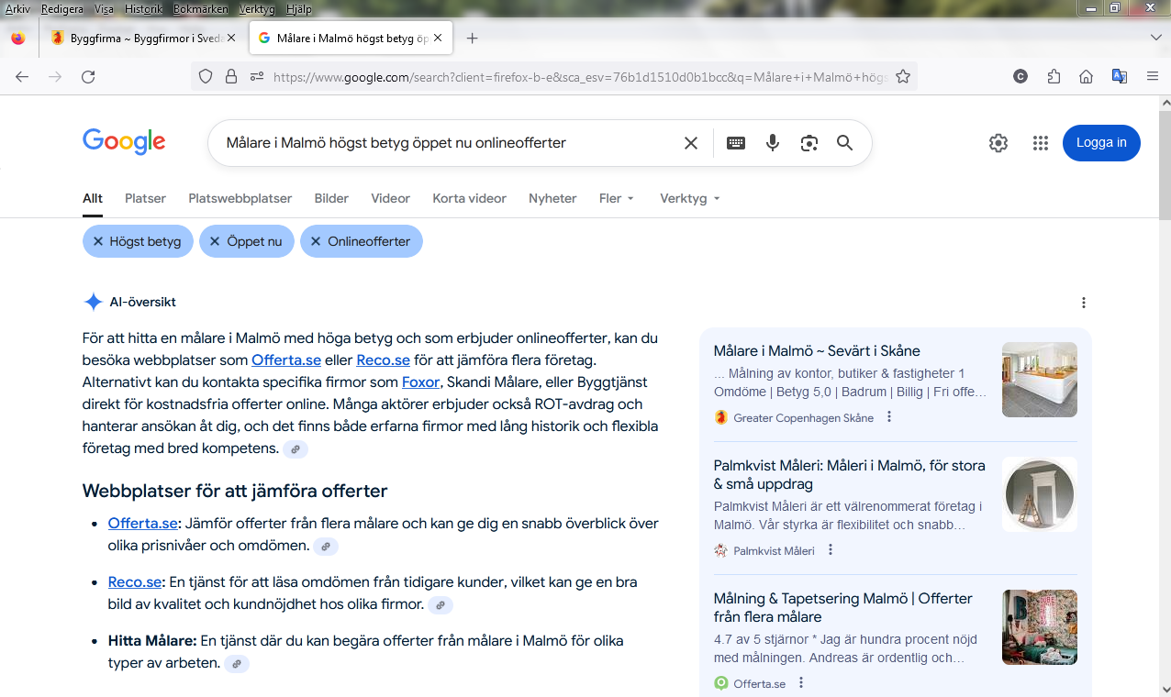1171x697 pixels.
Task: Remove the "Högst betyg" filter chip
Action: pyautogui.click(x=98, y=242)
